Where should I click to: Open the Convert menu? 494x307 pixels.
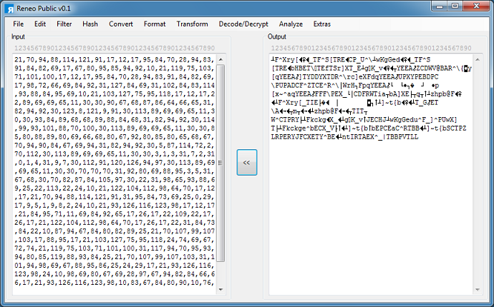(120, 24)
